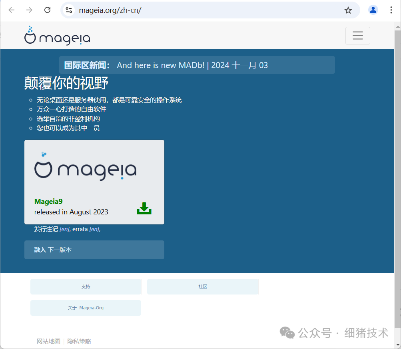Screen dimensions: 401x349
Task: Click the 融入 下一版本 button
Action: tap(94, 250)
